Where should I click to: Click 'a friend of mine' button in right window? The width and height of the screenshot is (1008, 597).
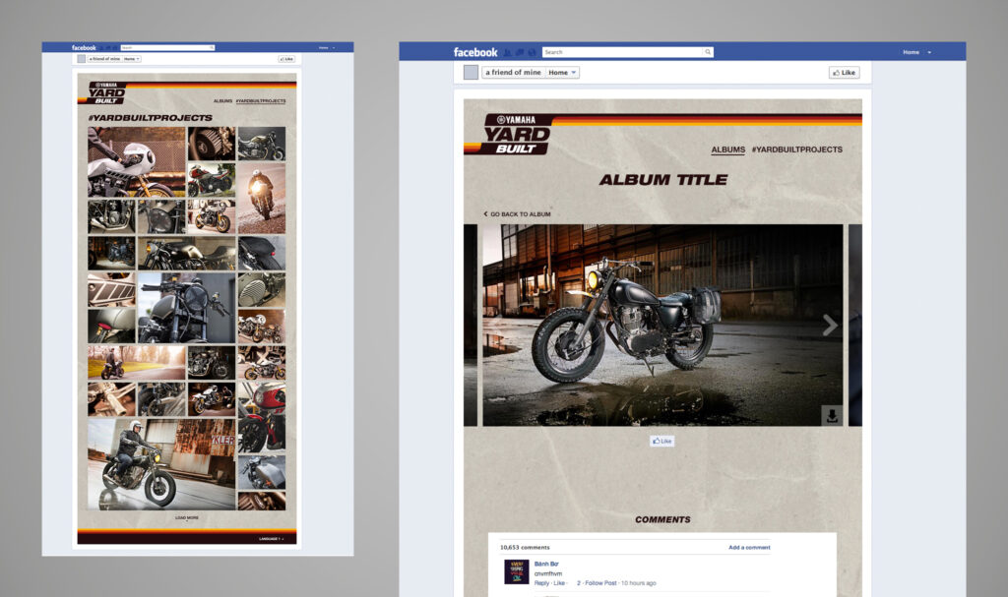pos(513,73)
